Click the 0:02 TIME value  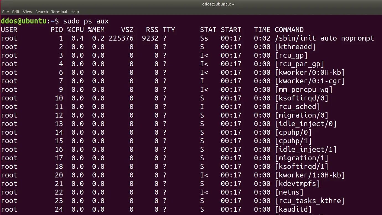pyautogui.click(x=262, y=38)
